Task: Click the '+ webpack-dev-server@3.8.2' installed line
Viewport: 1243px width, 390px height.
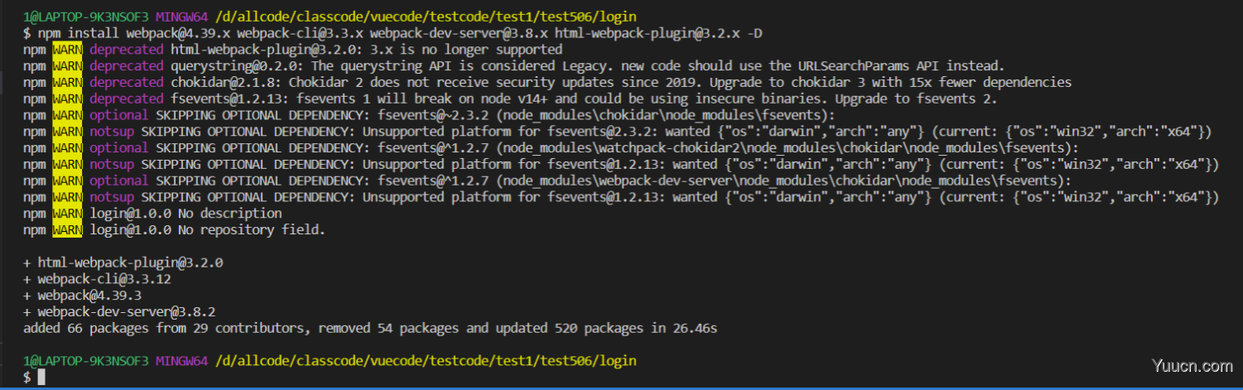Action: pos(119,312)
